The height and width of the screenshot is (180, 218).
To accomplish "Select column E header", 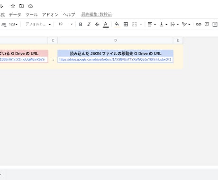I will [178, 40].
